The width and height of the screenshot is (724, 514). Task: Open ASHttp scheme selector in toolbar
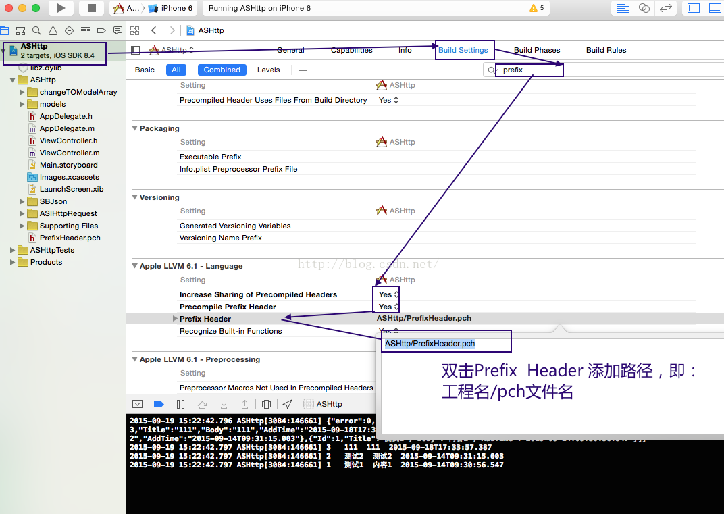click(x=126, y=8)
